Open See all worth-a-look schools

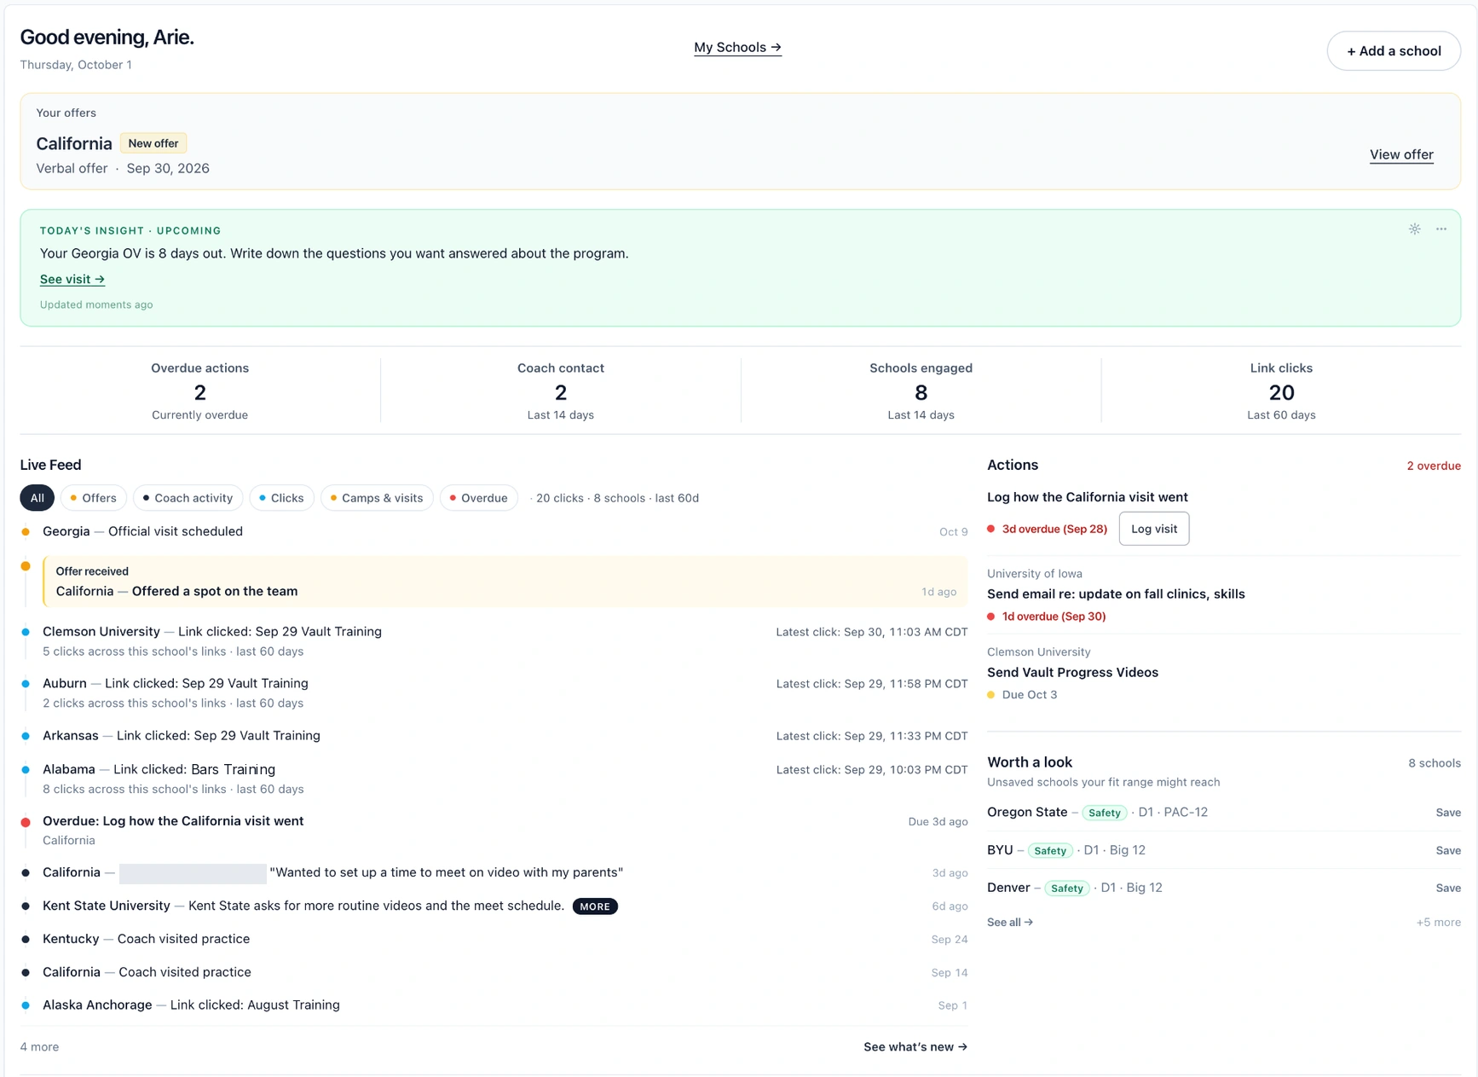pyautogui.click(x=1010, y=922)
